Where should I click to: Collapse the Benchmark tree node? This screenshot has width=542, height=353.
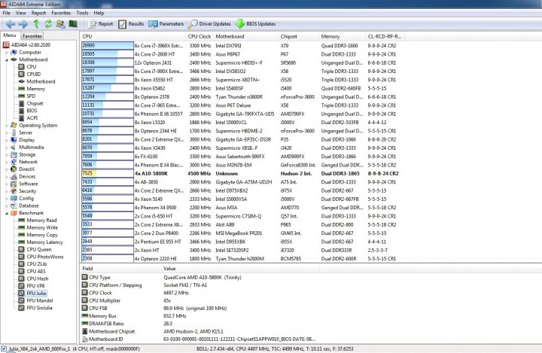click(x=6, y=213)
